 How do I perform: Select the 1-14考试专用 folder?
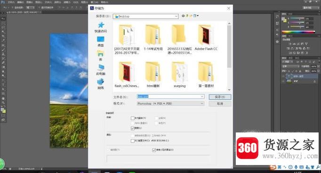[x=153, y=38]
